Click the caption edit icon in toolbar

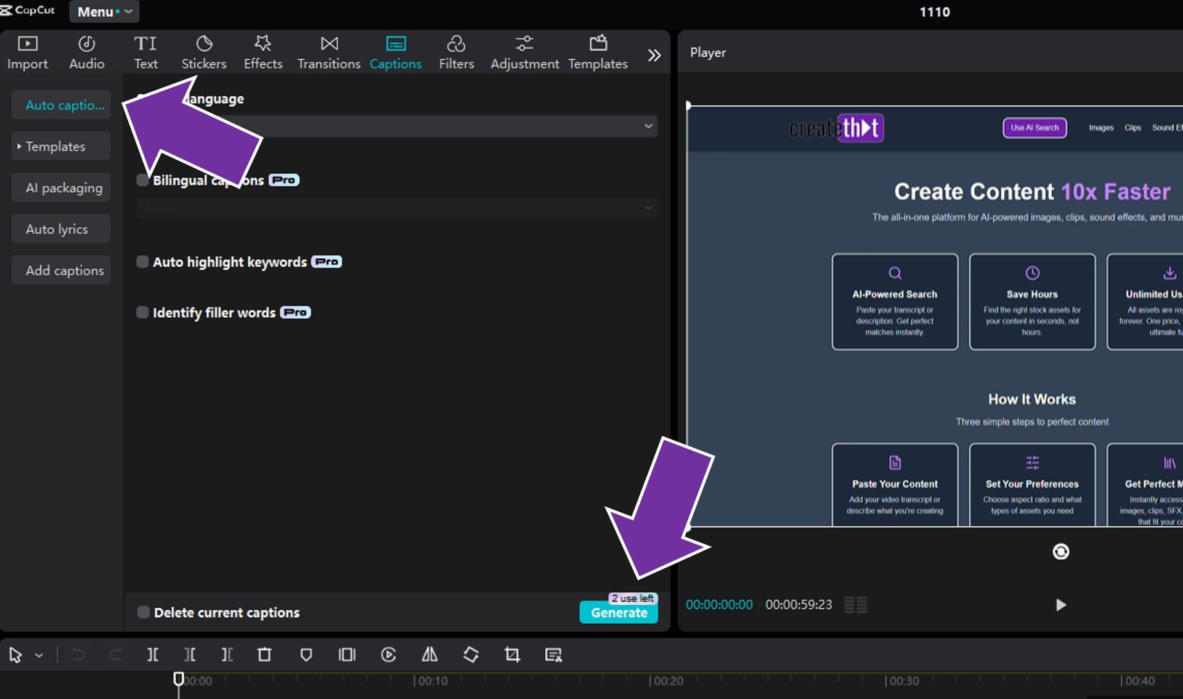[x=553, y=655]
